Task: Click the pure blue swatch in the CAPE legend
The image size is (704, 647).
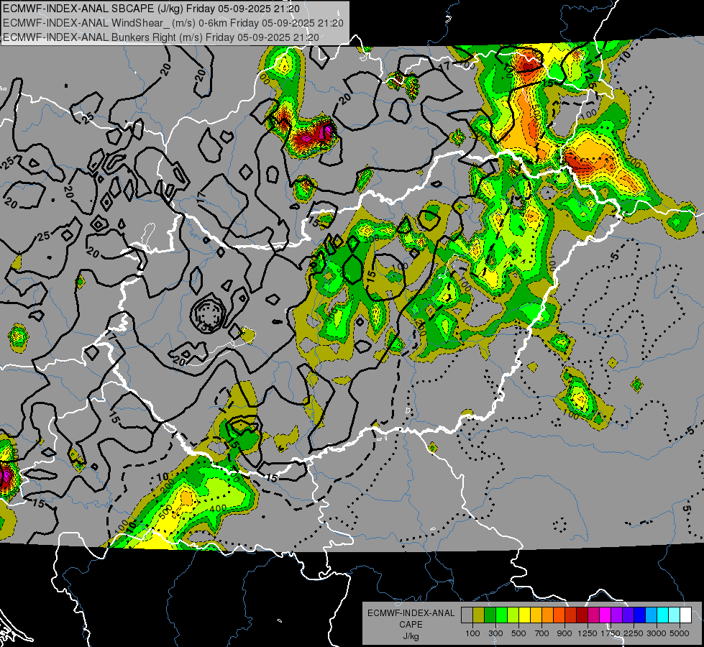Action: (640, 615)
